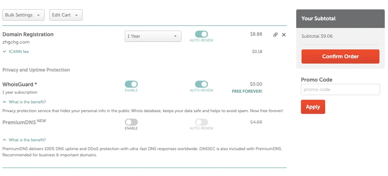The width and height of the screenshot is (388, 176).
Task: Toggle the PremiumDNS auto-renew switch
Action: 201,122
